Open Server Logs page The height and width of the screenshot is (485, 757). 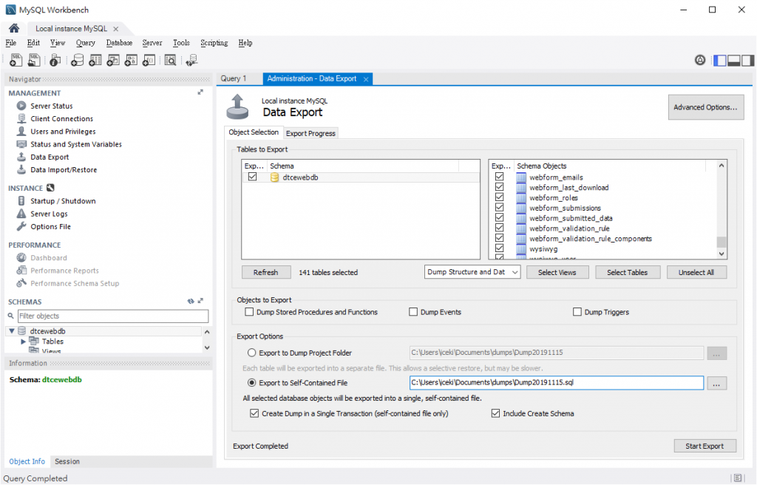pos(49,214)
